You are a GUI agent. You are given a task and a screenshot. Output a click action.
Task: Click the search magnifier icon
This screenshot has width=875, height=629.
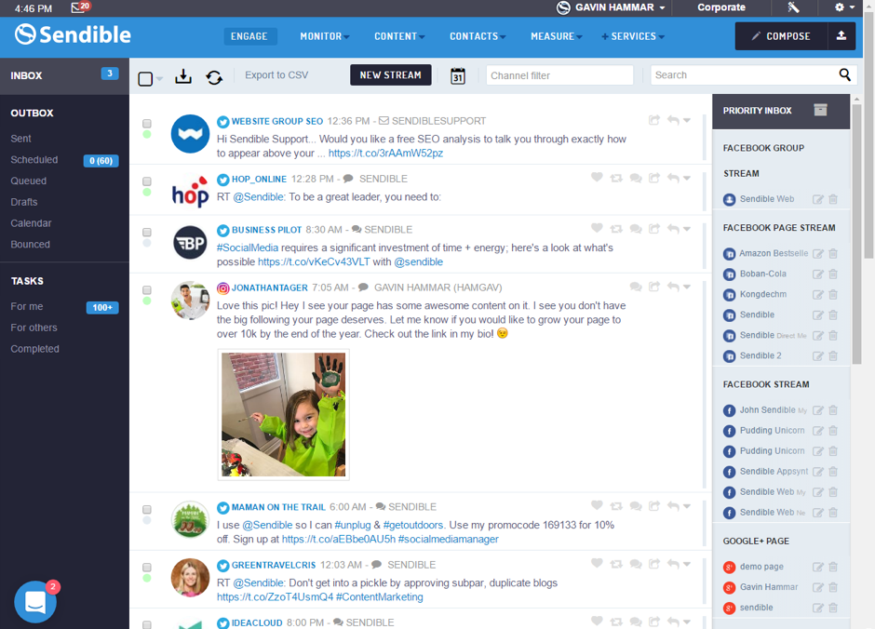point(845,74)
